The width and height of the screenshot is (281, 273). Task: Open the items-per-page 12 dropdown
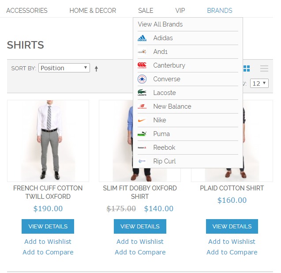tap(259, 83)
